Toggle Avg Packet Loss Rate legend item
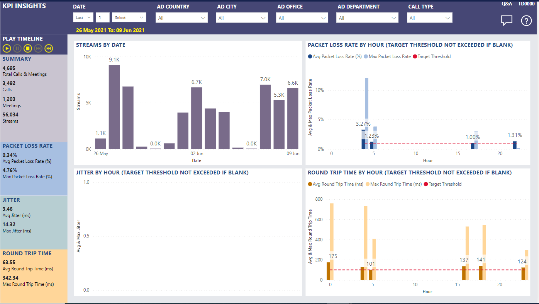Screen dimensions: 539x304 (335, 56)
